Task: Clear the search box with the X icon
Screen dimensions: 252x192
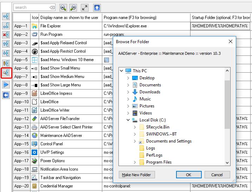Action: coord(52,7)
